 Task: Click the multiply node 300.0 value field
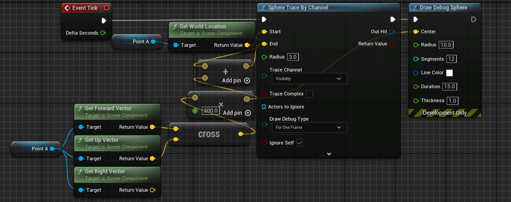(211, 111)
